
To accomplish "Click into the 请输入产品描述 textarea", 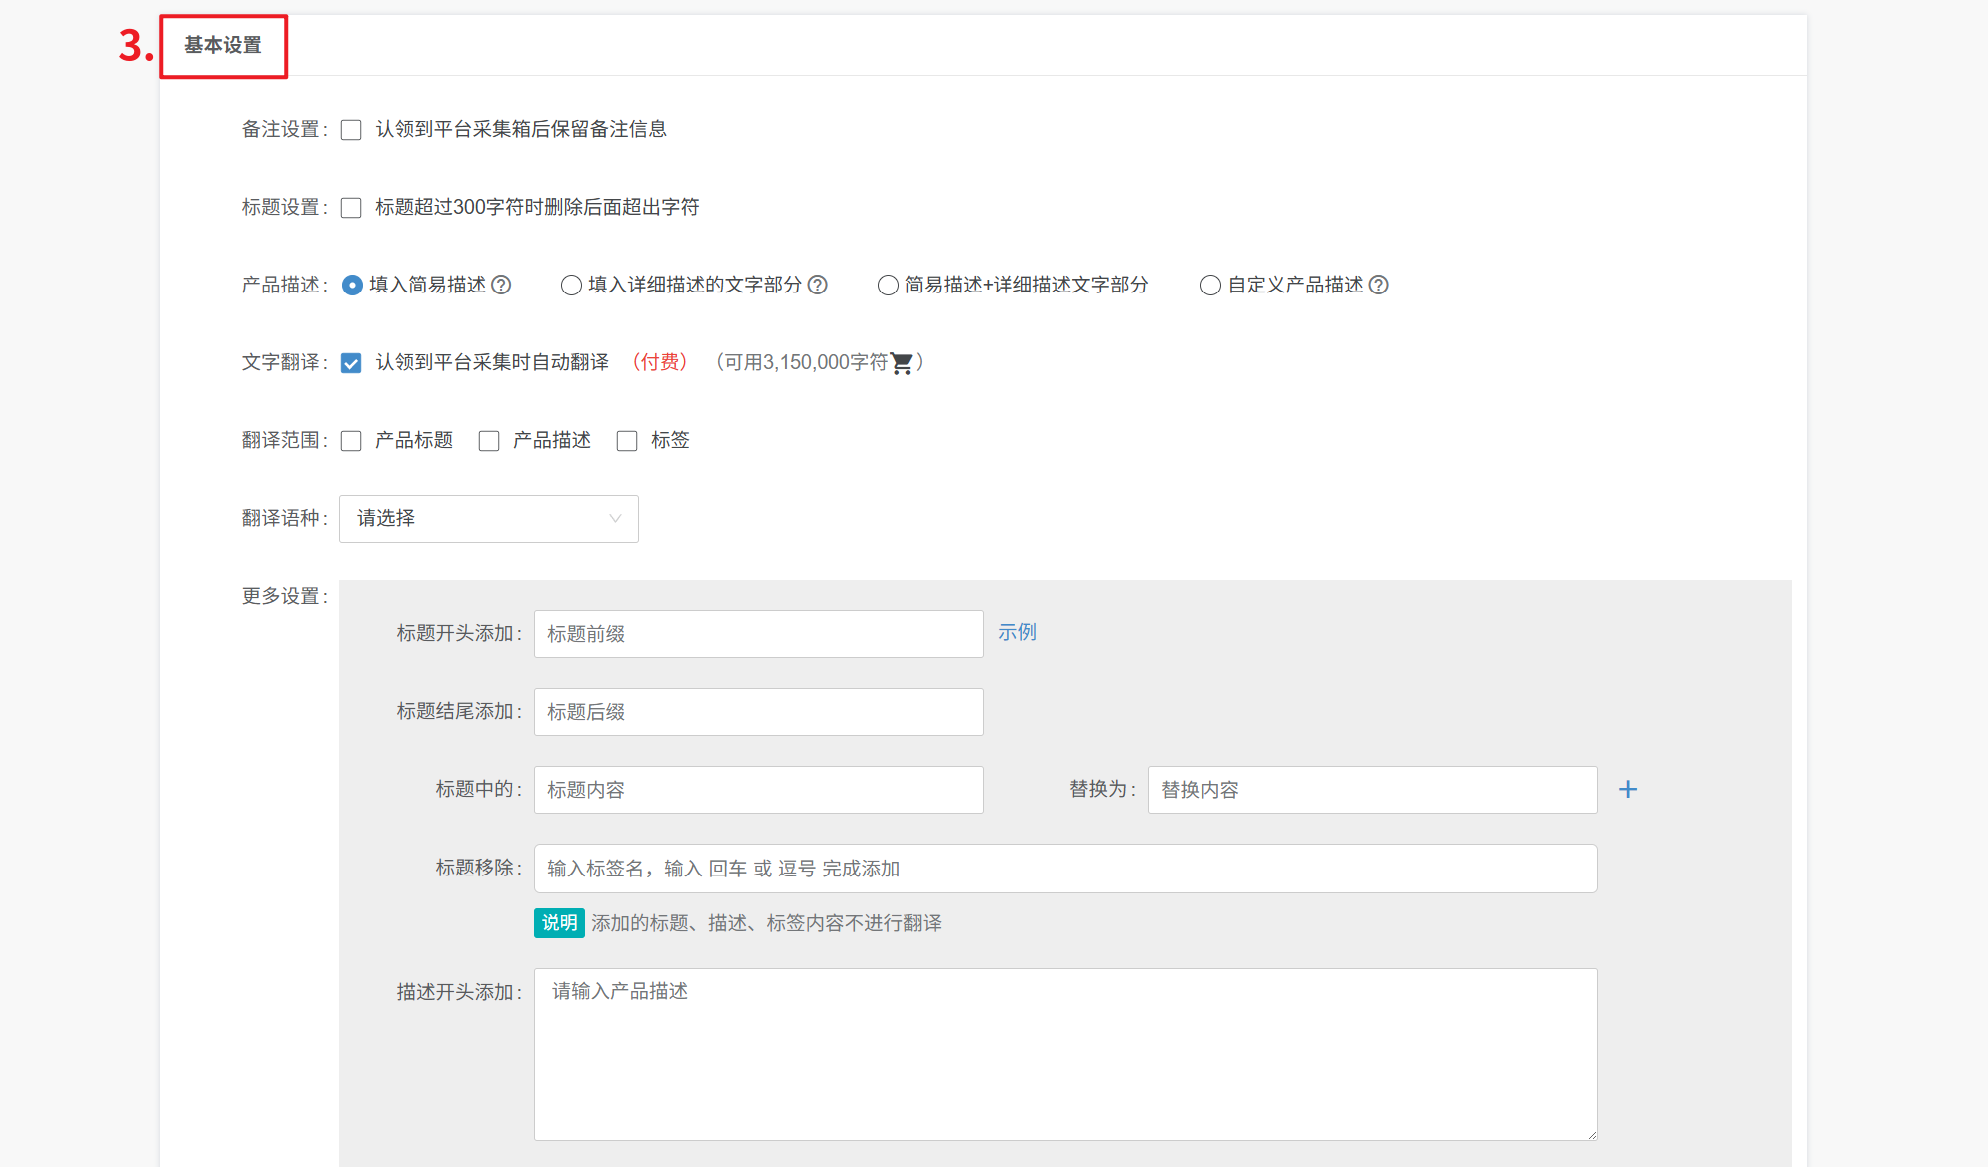I will pos(1064,1054).
